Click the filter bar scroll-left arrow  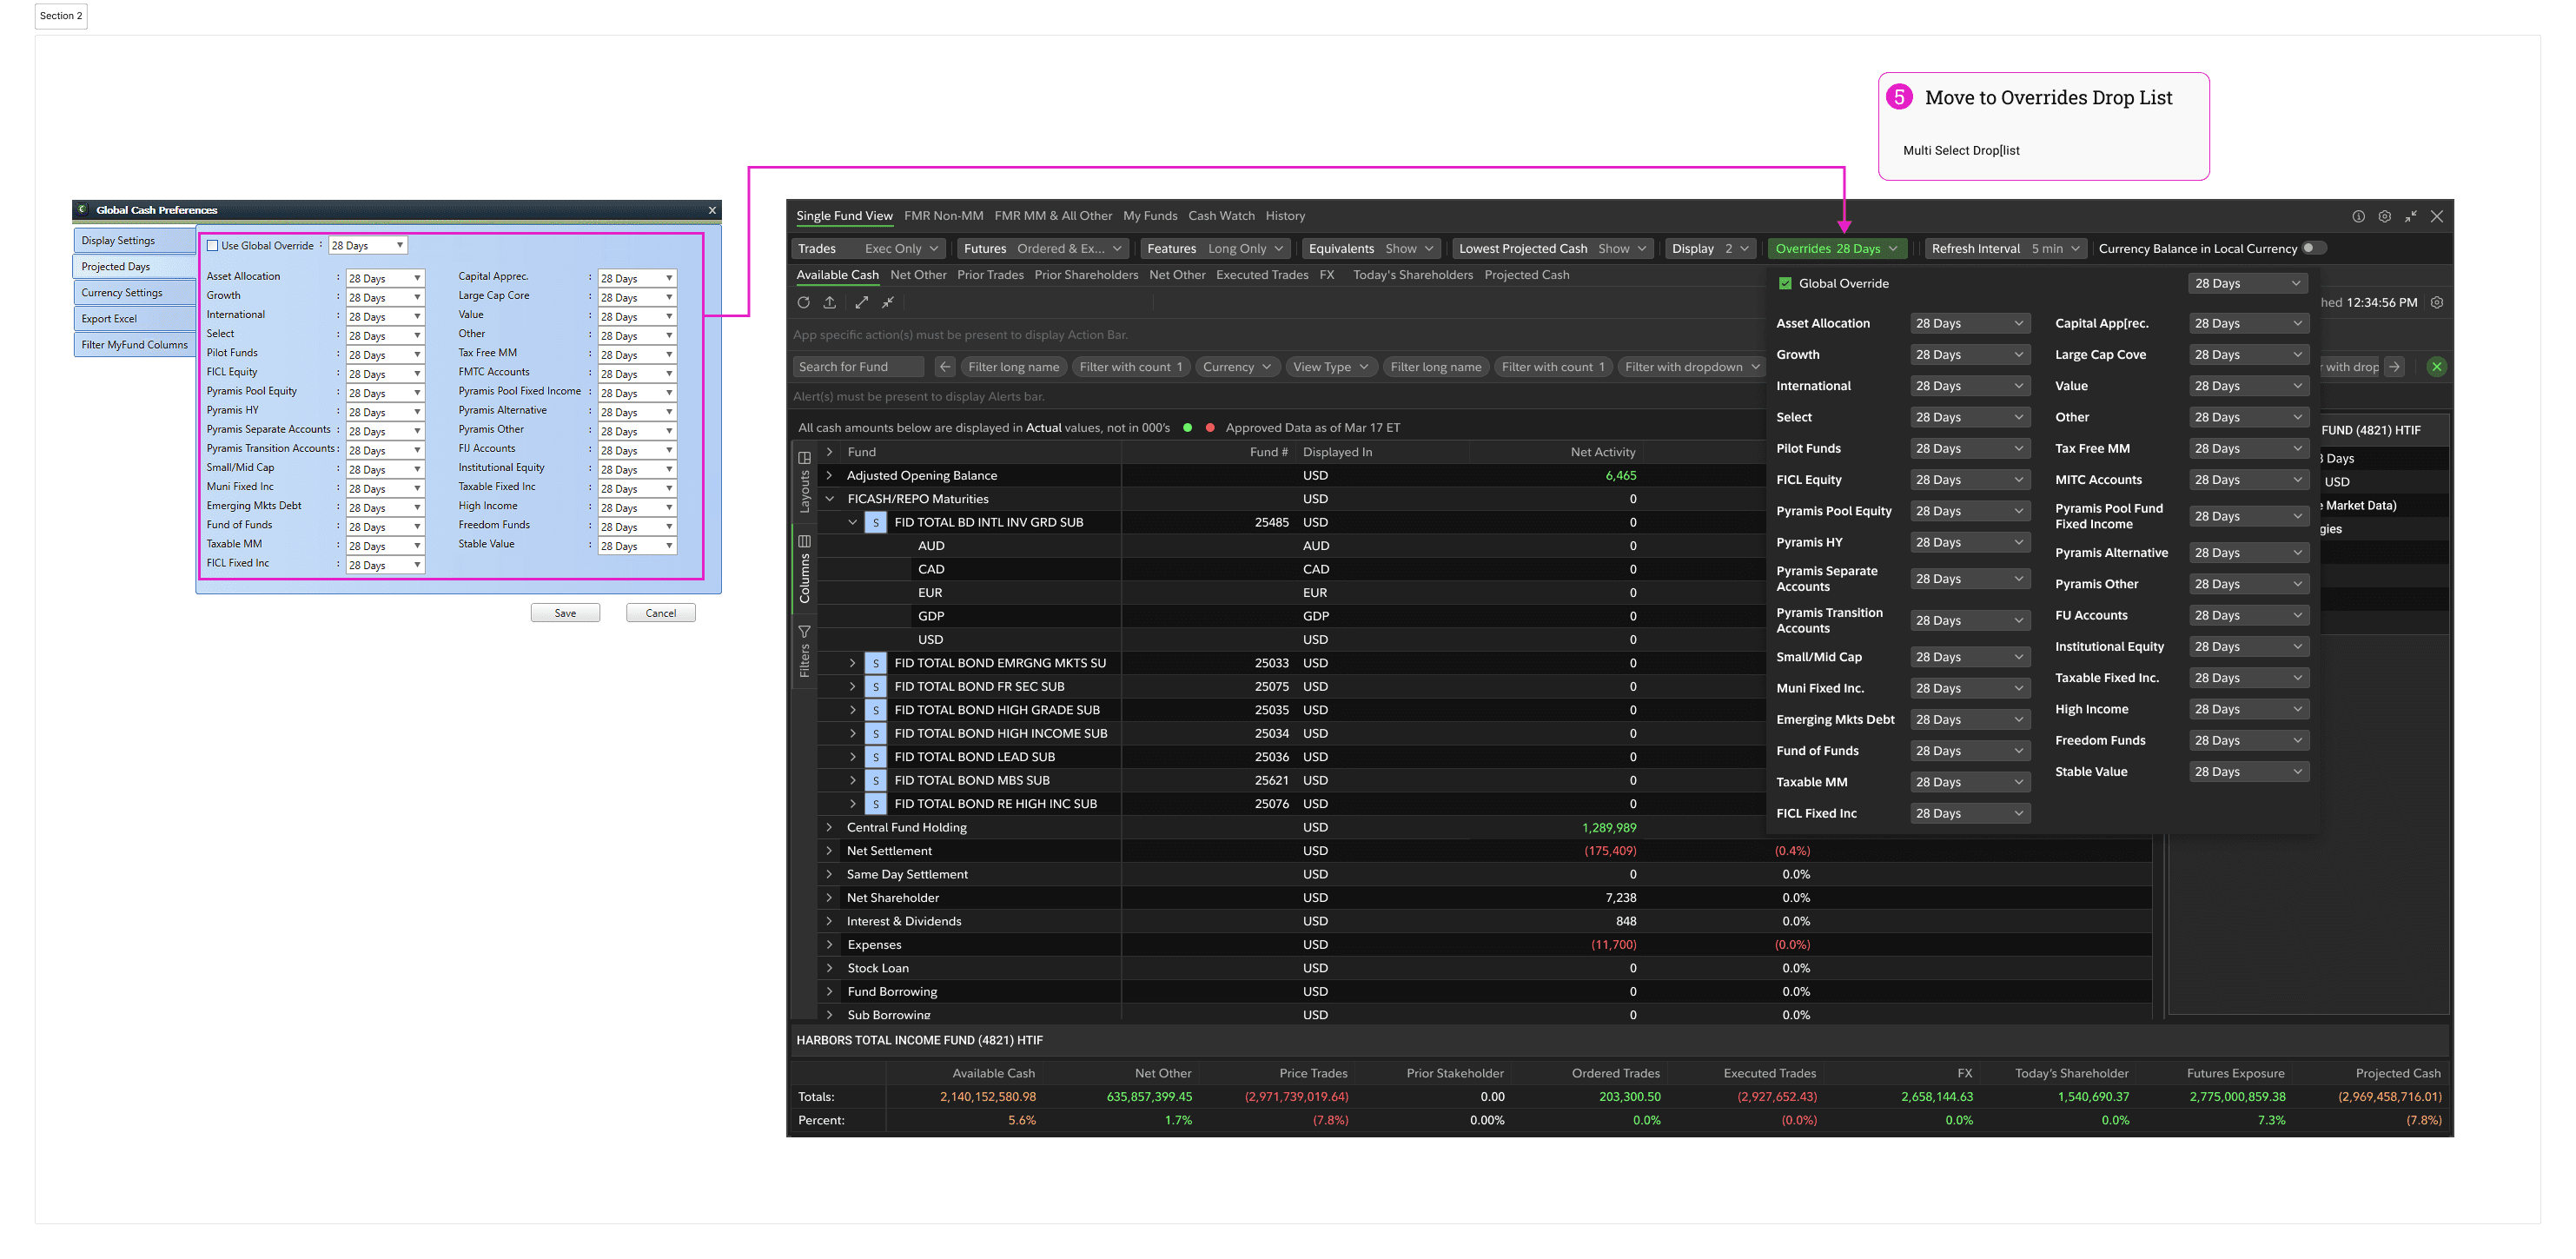click(944, 367)
